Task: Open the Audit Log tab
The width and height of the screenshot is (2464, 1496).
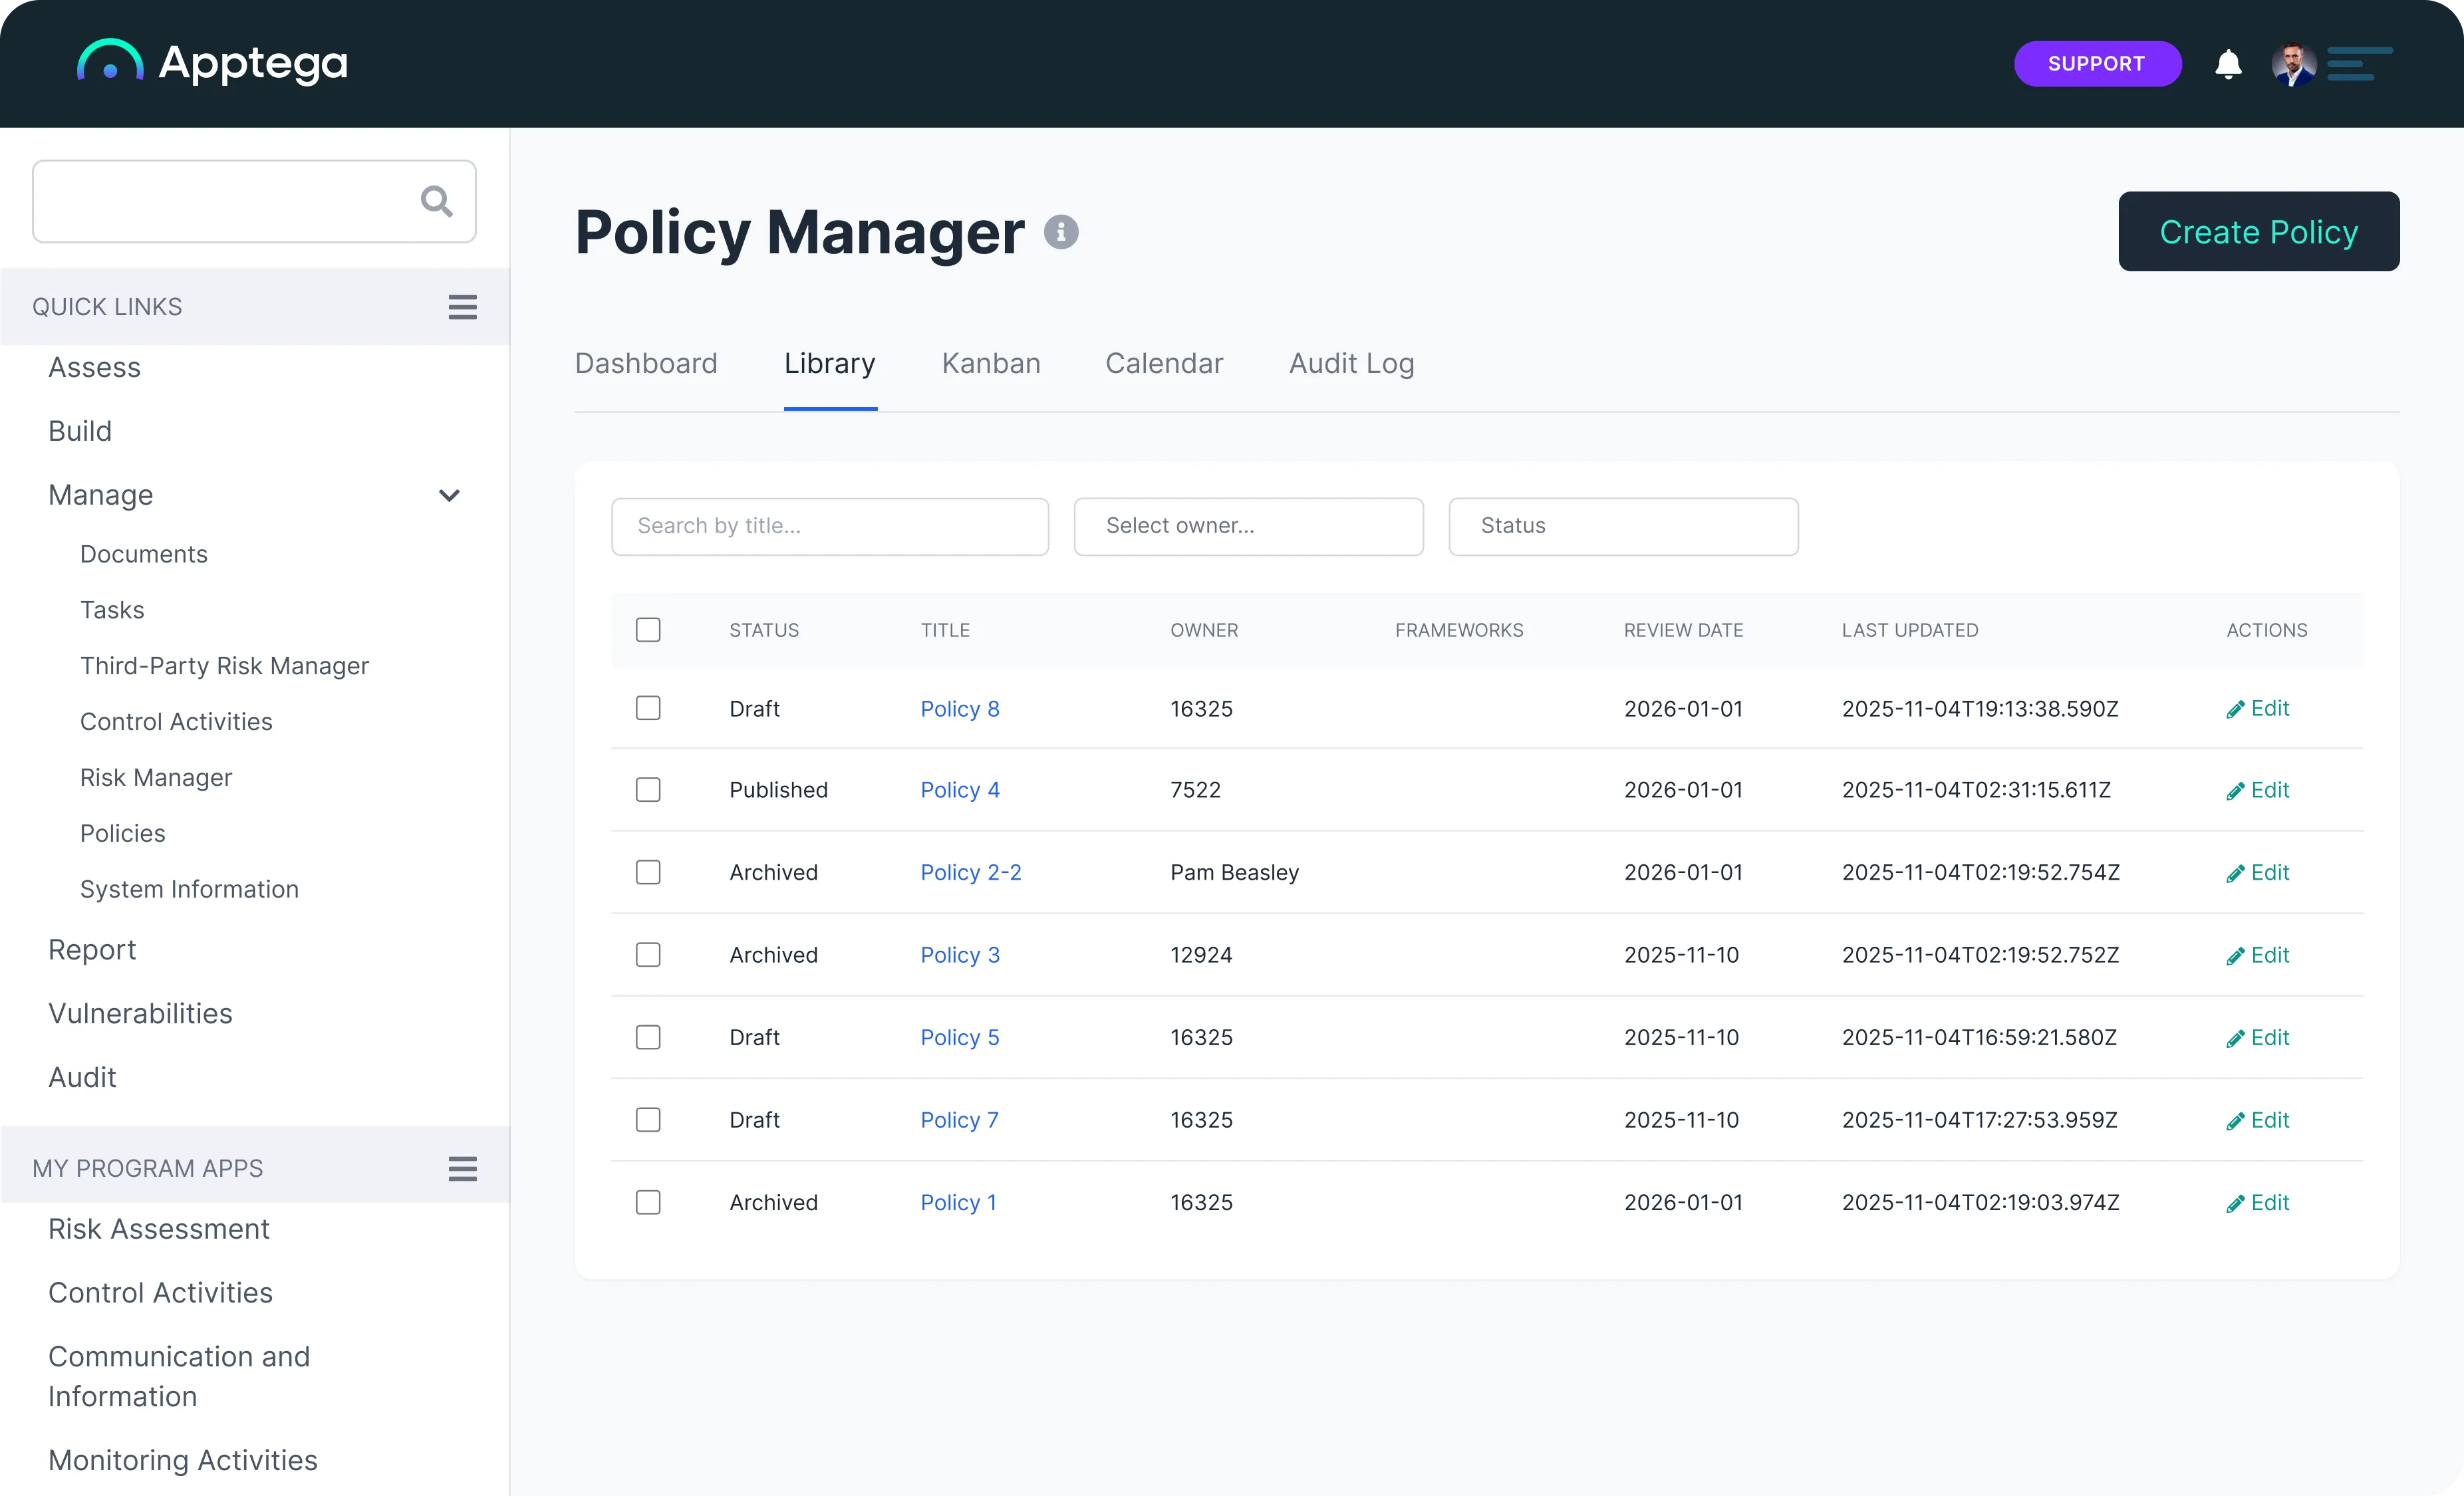Action: [x=1351, y=363]
